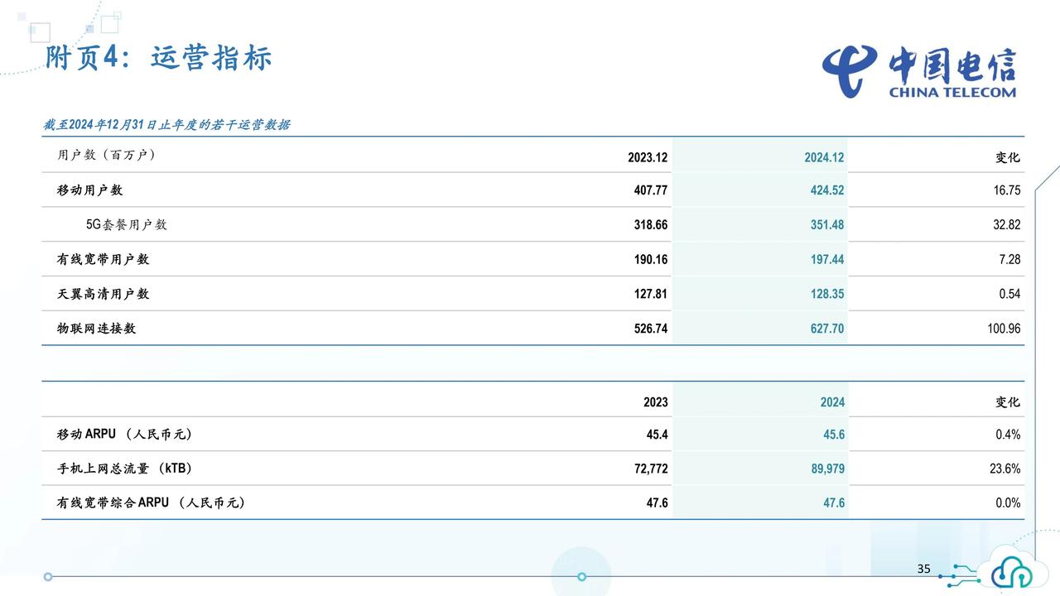Select the row label 手机上网总流量（kTB）

tap(125, 468)
